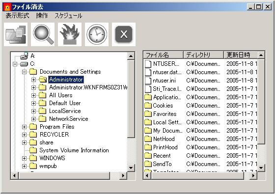
Task: Select the My Docum... folder row
Action: [x=201, y=131]
